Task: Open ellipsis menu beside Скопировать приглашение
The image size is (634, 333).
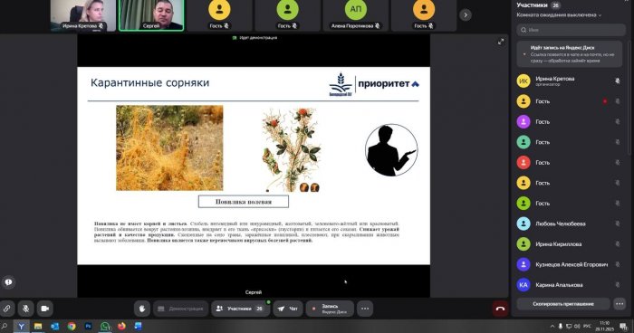Action: (620, 303)
